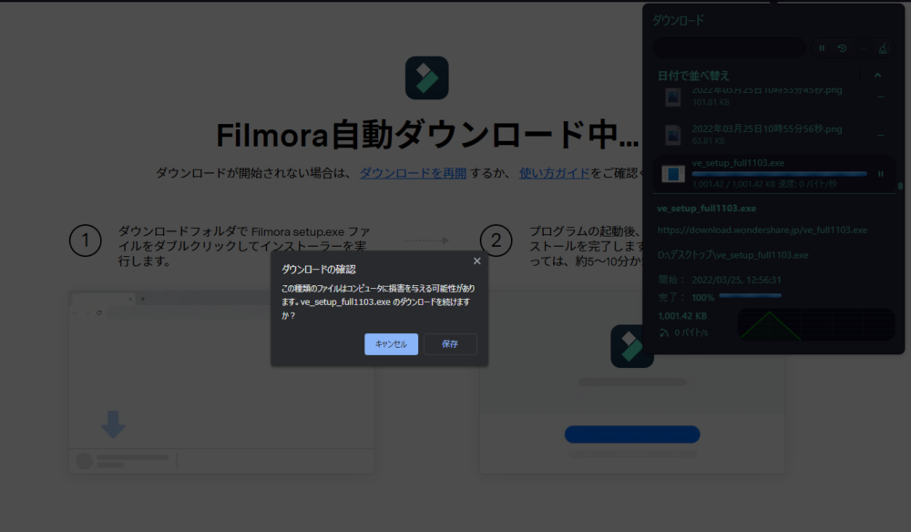The height and width of the screenshot is (532, 911).
Task: Collapse the 日付で並べ替え section chevron
Action: point(877,75)
